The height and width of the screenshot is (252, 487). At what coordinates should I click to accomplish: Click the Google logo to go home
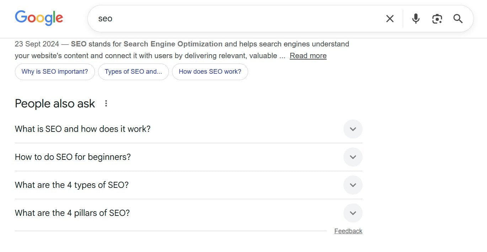click(x=39, y=18)
